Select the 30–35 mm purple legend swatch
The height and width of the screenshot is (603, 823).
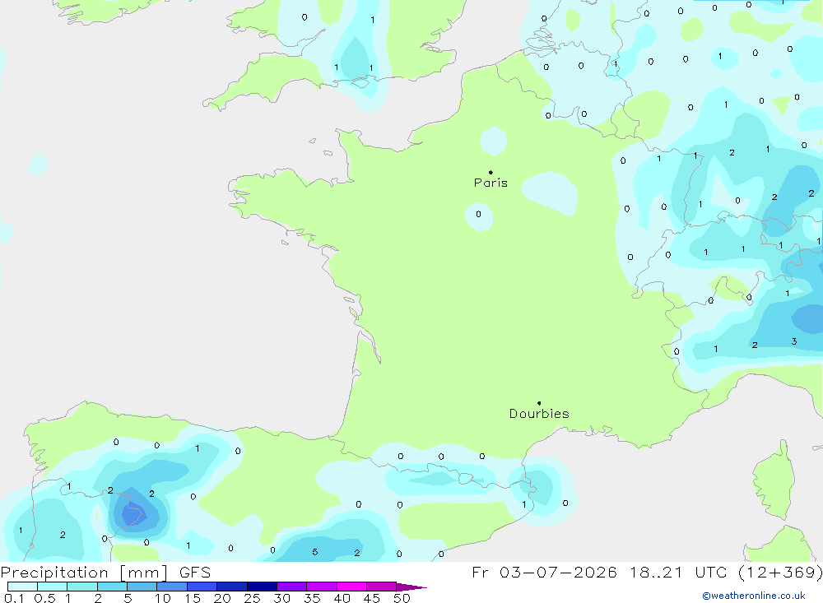click(292, 587)
